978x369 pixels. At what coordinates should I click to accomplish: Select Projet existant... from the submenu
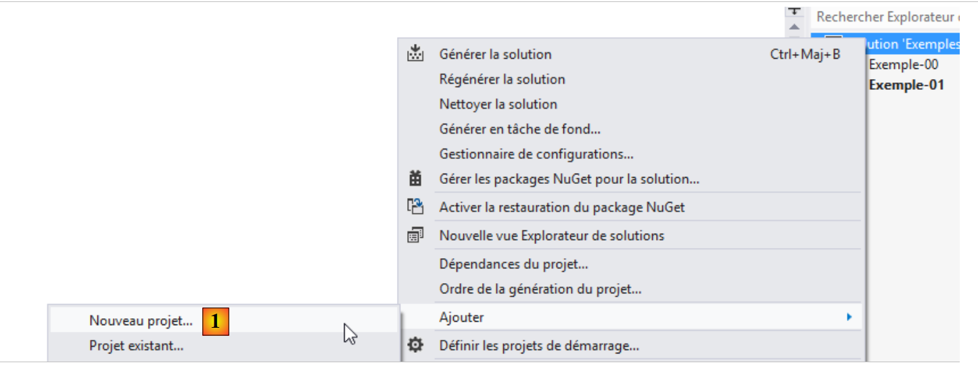click(x=137, y=346)
